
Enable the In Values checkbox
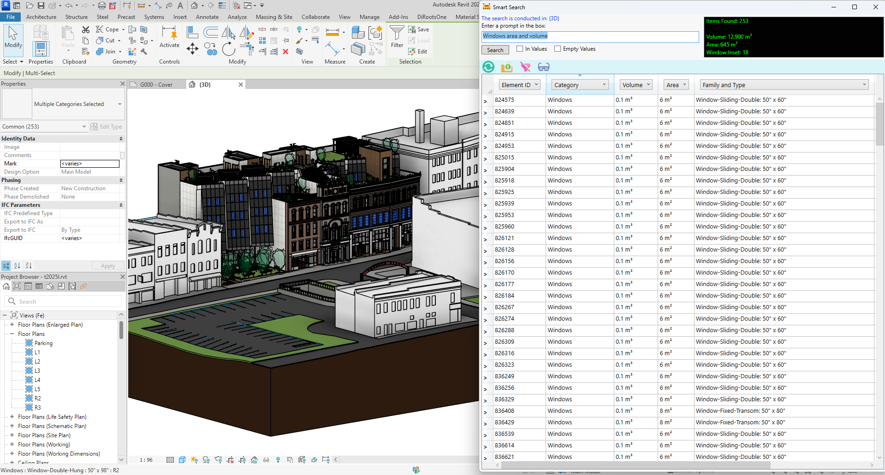[520, 49]
